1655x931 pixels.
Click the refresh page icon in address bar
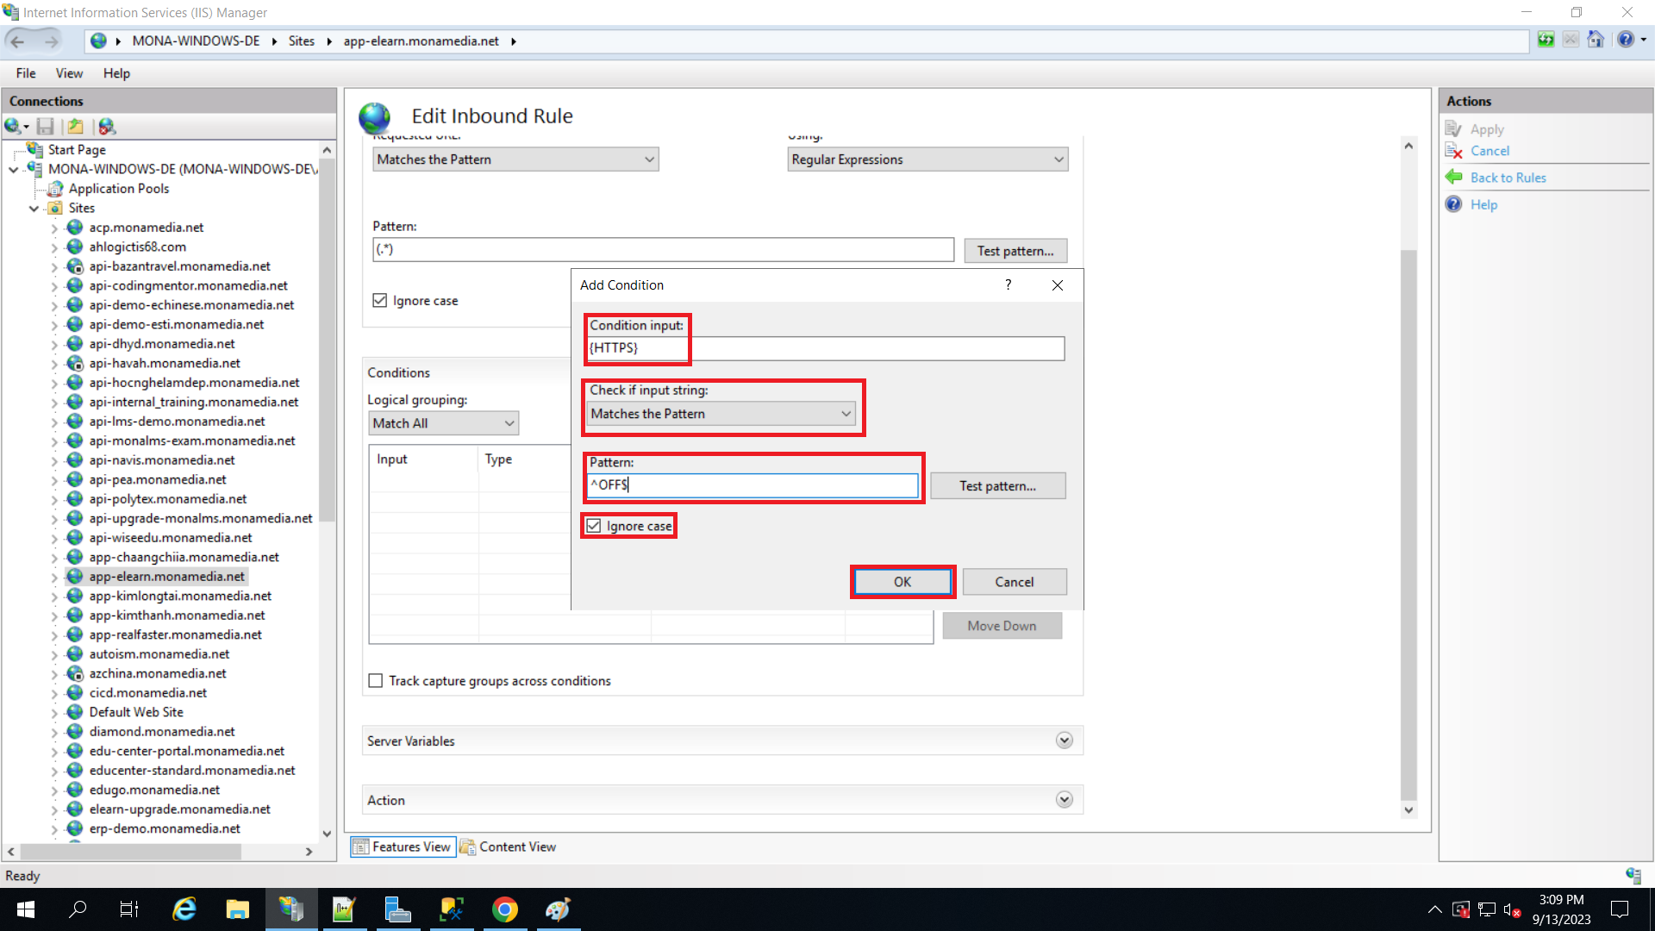1546,40
